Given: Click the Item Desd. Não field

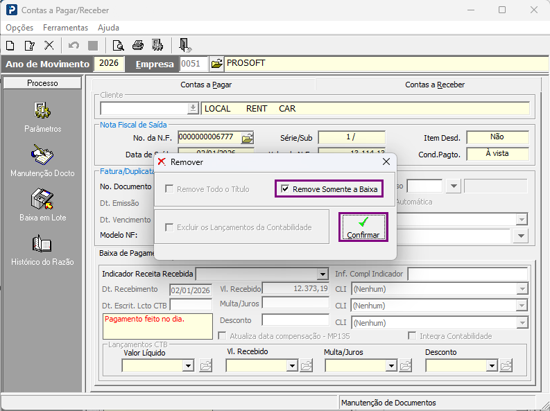Looking at the screenshot, I should (497, 137).
